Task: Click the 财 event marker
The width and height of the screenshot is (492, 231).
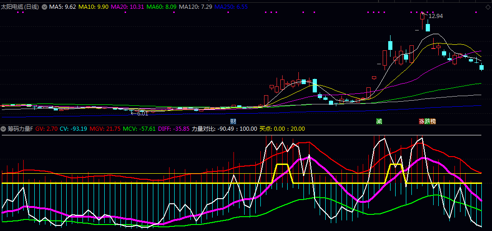Action: click(233, 121)
